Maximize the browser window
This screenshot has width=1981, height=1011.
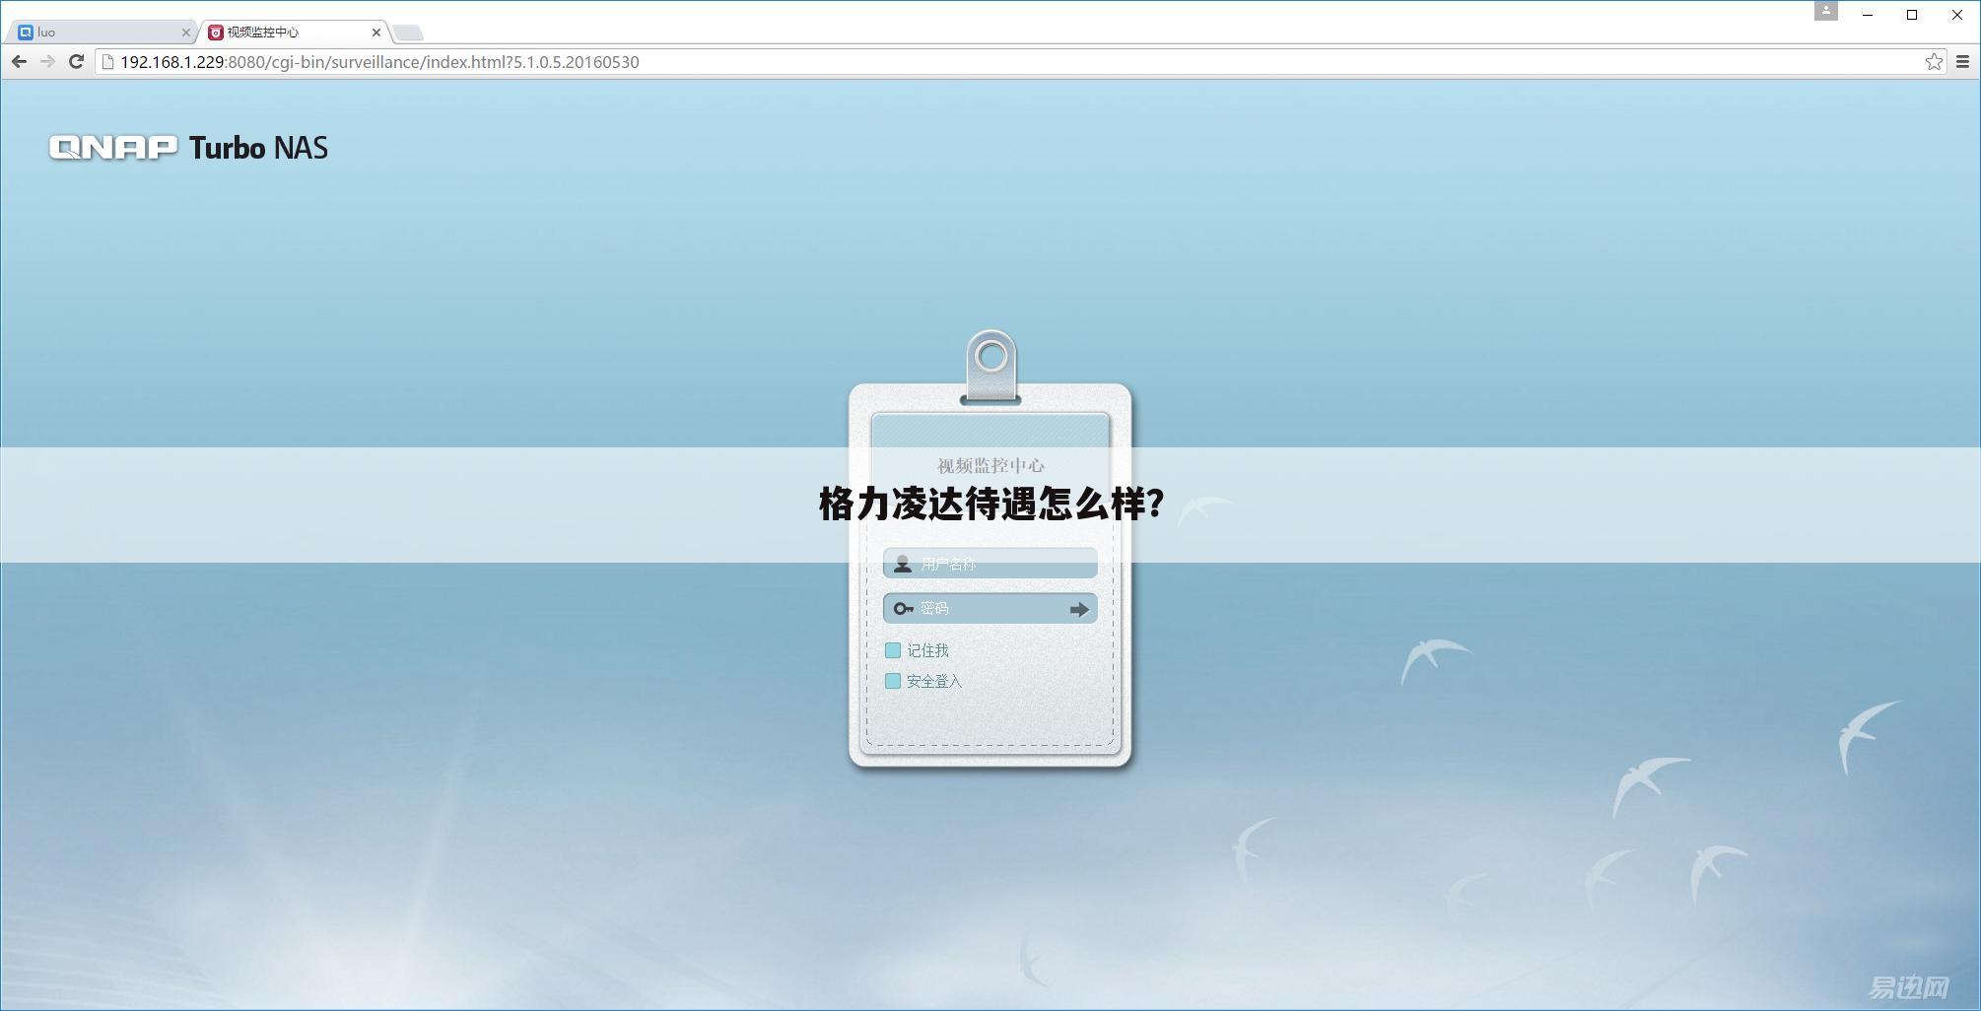pos(1912,15)
